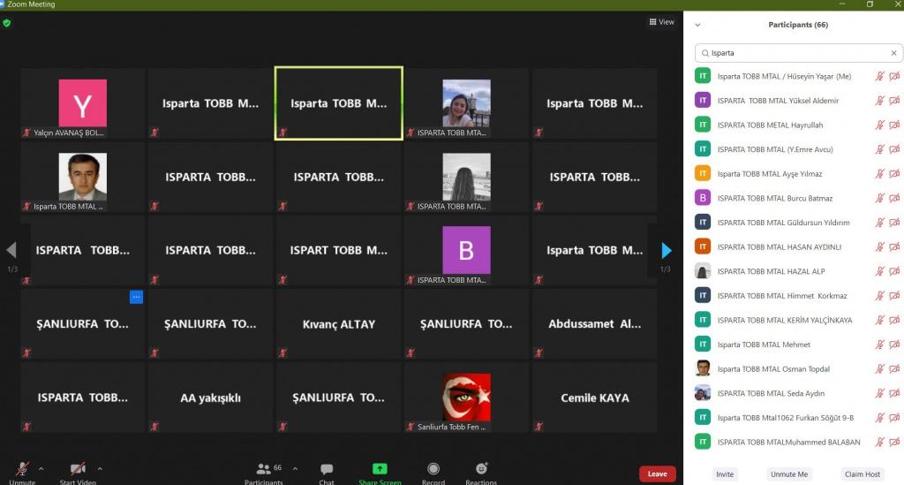904x485 pixels.
Task: Start Share Screen
Action: (x=380, y=469)
